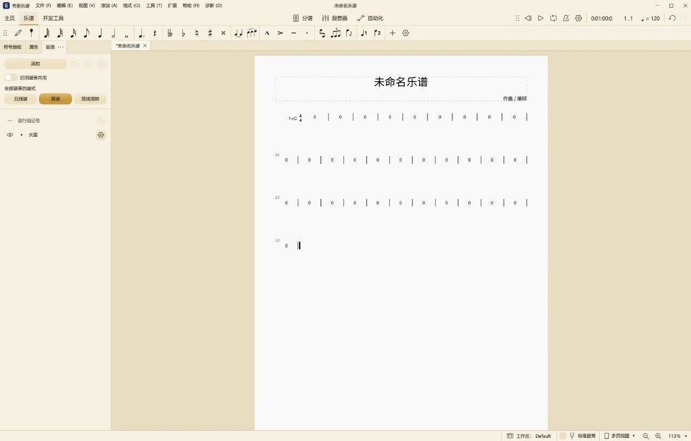Toggle loop playback

(553, 18)
